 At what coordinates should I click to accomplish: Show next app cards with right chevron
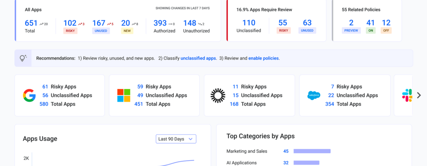coord(419,95)
